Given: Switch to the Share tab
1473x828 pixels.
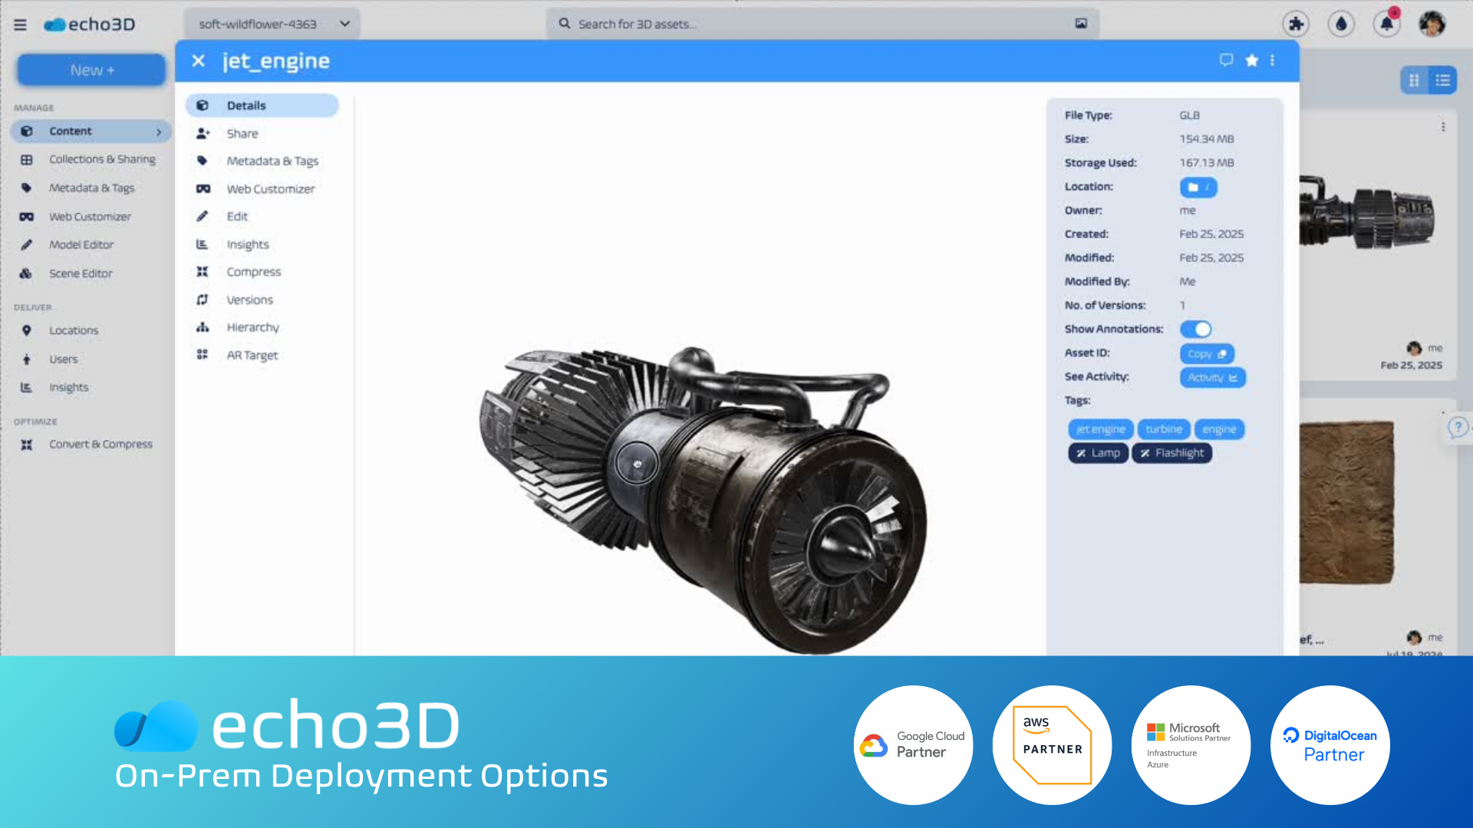Looking at the screenshot, I should (242, 133).
